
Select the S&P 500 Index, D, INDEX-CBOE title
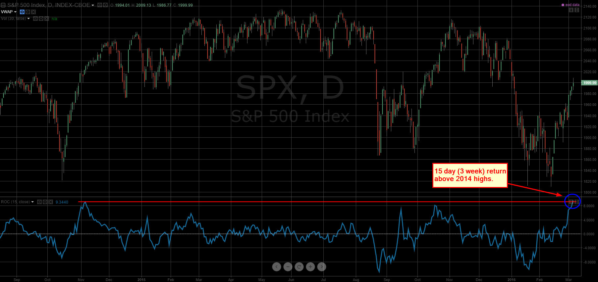pos(49,5)
